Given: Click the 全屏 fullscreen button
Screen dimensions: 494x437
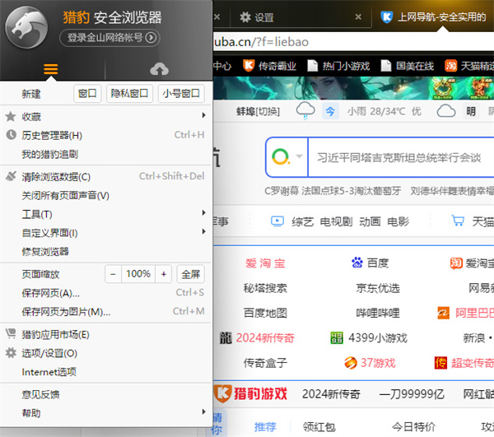Looking at the screenshot, I should (191, 274).
